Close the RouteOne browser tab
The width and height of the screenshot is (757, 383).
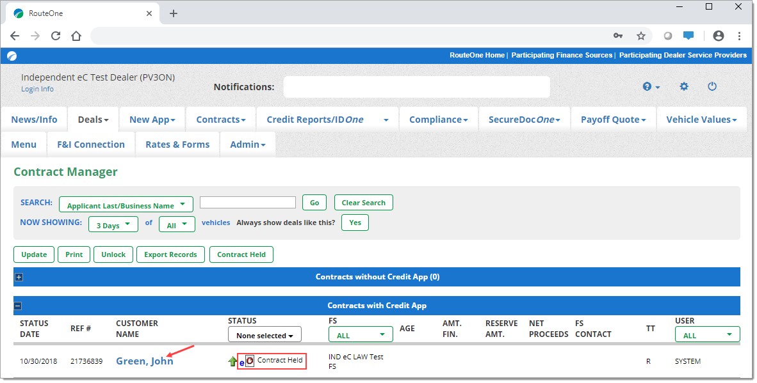click(x=149, y=13)
